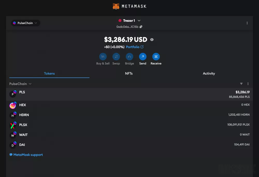
Task: Click the Send arrow icon
Action: [x=143, y=57]
